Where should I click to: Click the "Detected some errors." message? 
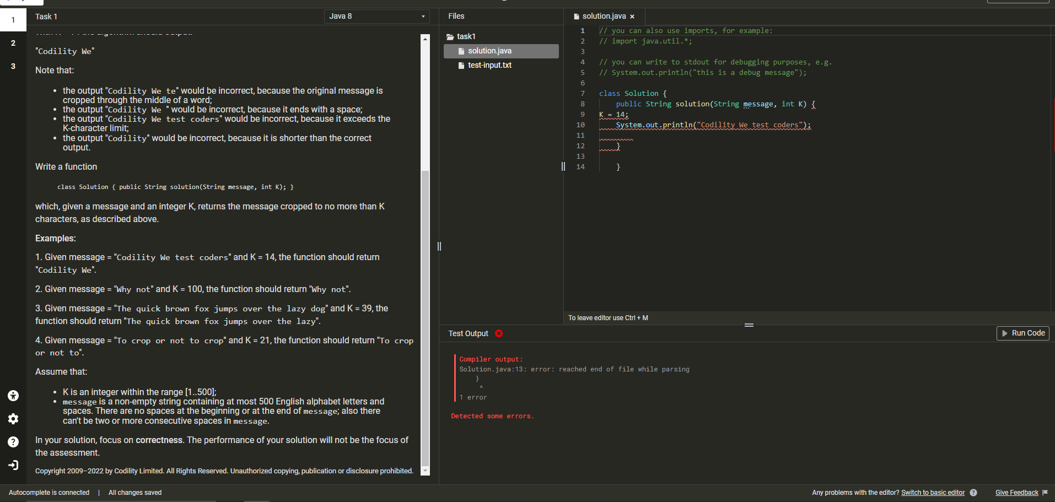[x=492, y=416]
